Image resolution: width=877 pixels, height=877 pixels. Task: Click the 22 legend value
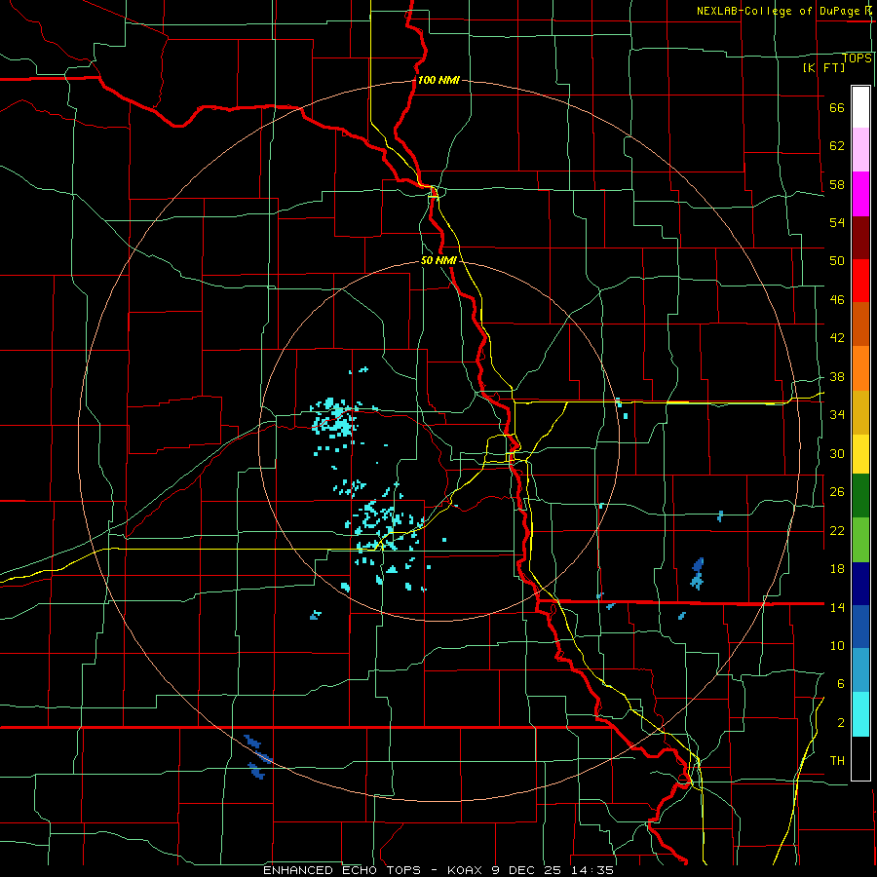[x=837, y=530]
